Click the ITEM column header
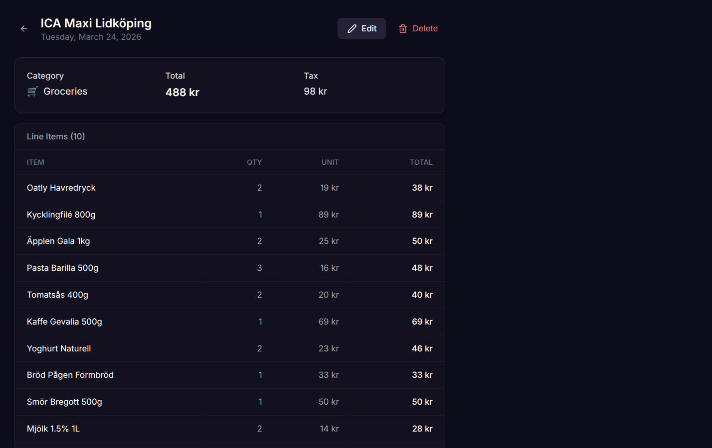 [x=35, y=162]
